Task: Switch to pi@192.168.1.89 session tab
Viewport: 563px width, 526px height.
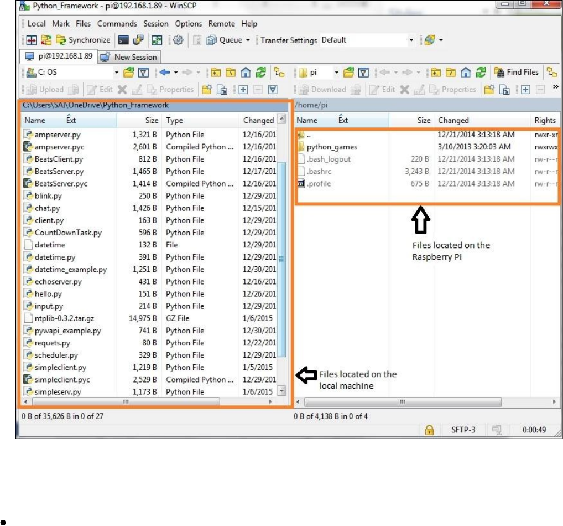Action: [59, 56]
